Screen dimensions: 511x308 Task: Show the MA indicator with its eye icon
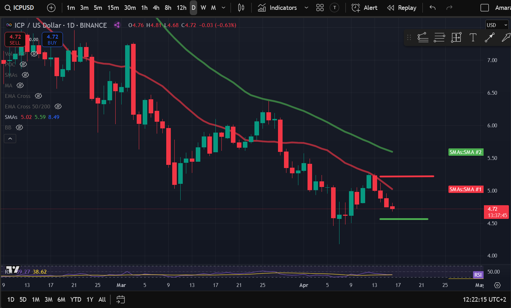20,85
